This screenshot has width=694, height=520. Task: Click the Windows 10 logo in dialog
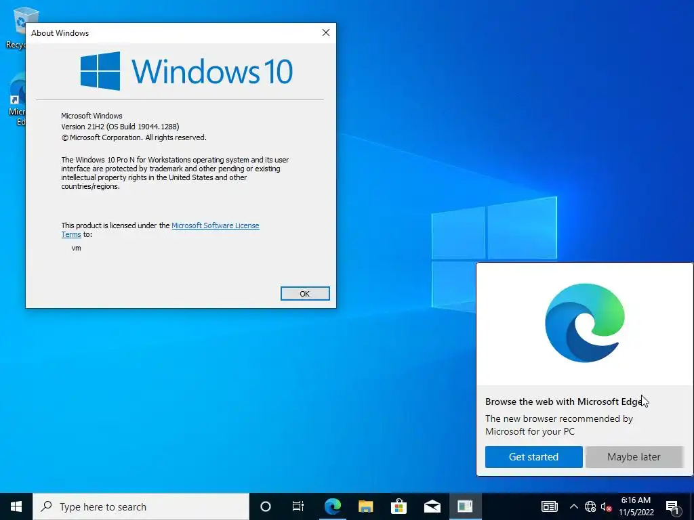(186, 70)
